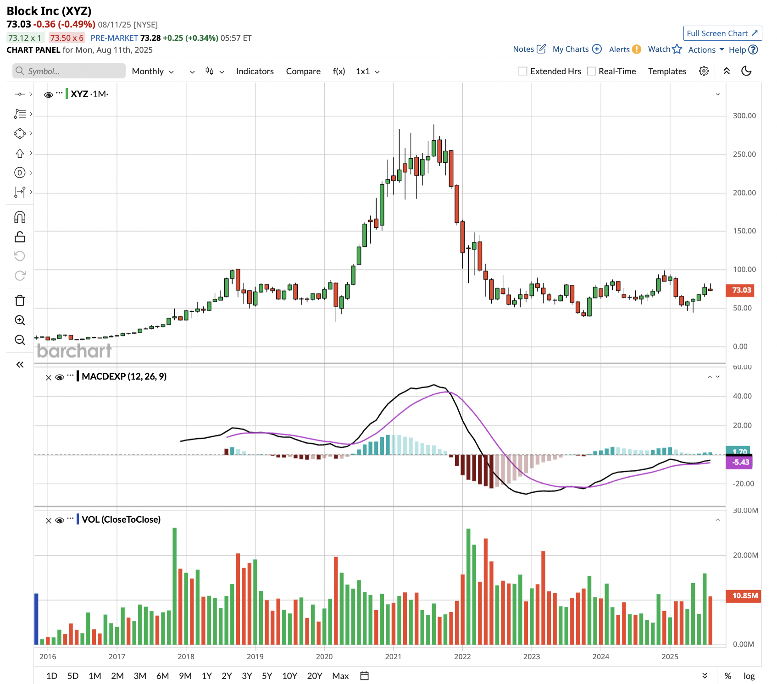Open the Monthly frequency dropdown
This screenshot has width=777, height=684.
tap(153, 71)
